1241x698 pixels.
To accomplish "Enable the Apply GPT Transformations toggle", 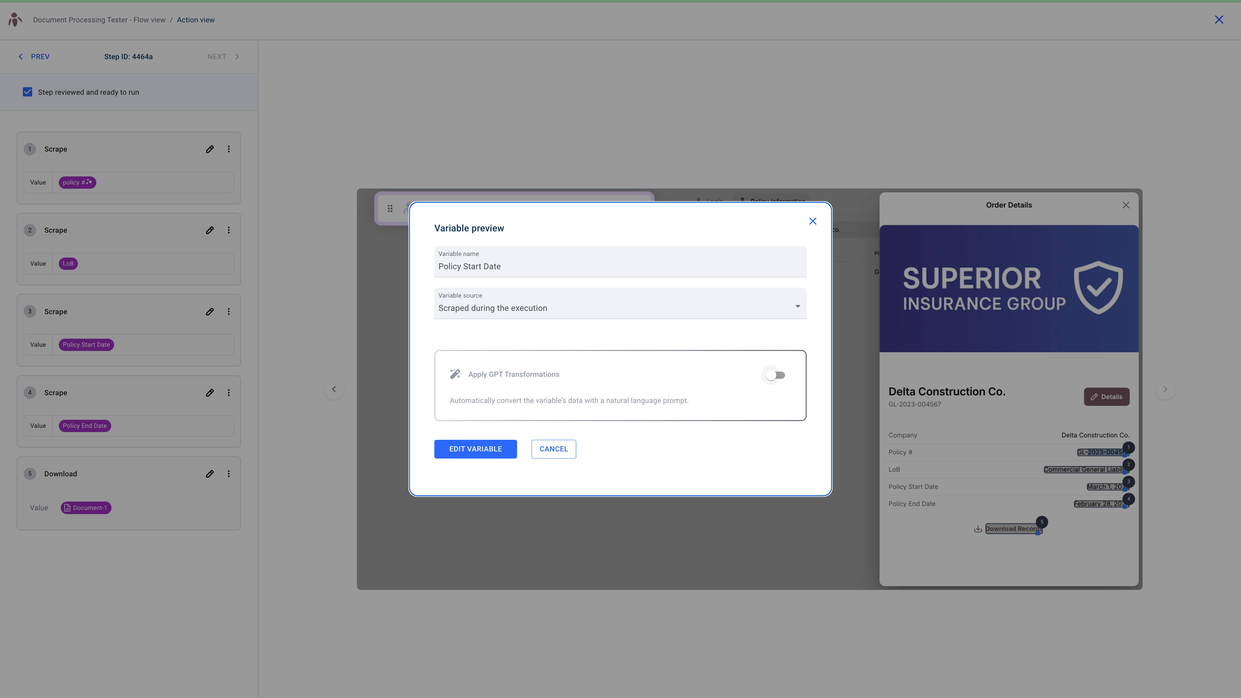I will click(775, 374).
